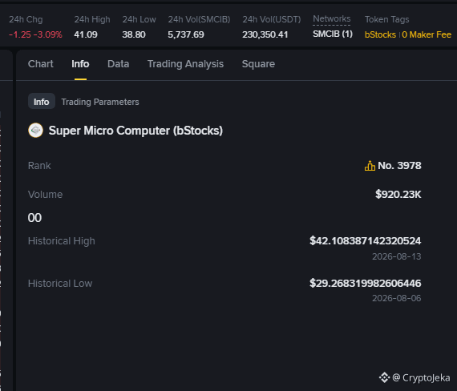457x391 pixels.
Task: Select the Info tab
Action: click(x=80, y=64)
